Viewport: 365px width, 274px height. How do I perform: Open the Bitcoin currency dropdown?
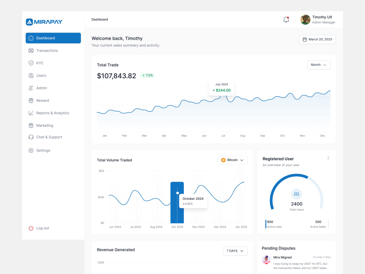[x=233, y=160]
